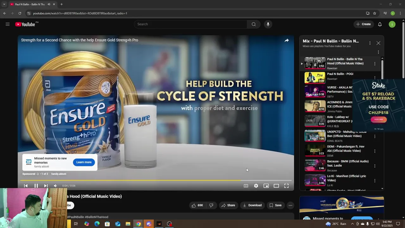
Task: Click the ad info icon beside Sponsored
Action: [38, 174]
